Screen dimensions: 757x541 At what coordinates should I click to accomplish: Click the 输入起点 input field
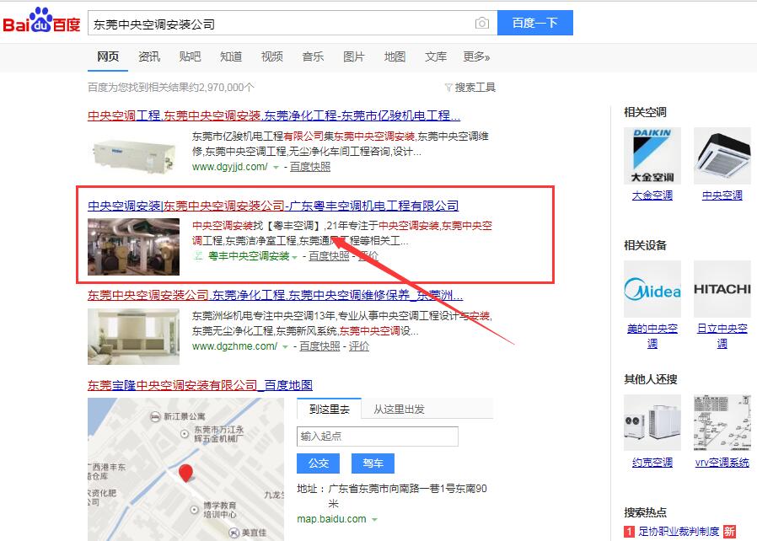pyautogui.click(x=377, y=437)
